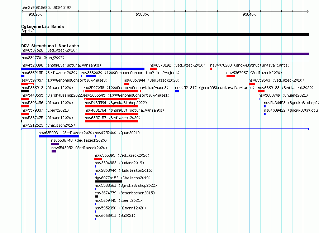Select nsv5952390 (Almarri2020) label
This screenshot has width=319, height=233.
point(120,208)
